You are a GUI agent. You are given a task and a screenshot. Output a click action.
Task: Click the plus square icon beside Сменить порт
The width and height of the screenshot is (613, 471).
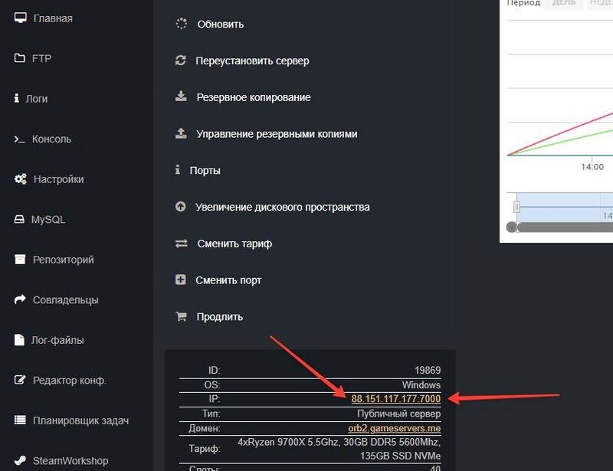click(x=181, y=280)
